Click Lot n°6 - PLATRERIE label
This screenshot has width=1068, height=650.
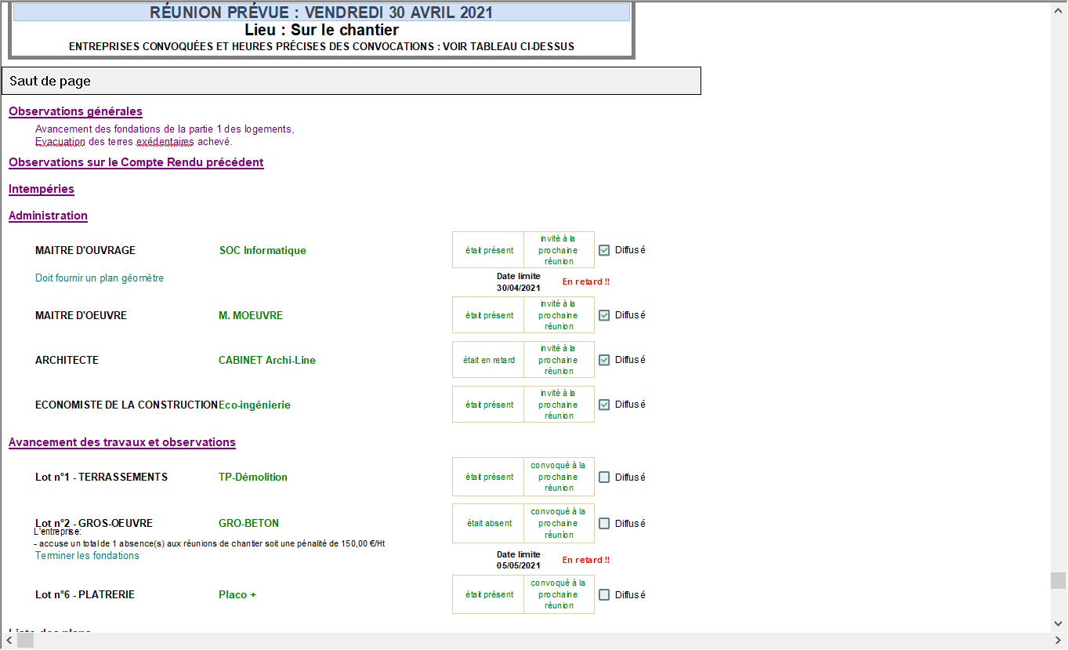point(85,594)
